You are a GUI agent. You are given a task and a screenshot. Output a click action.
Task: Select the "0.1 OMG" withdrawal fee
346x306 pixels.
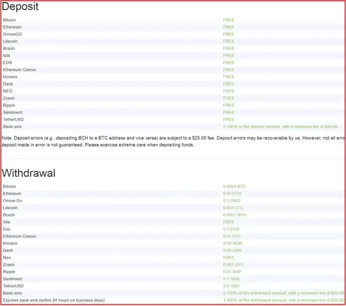coord(232,201)
